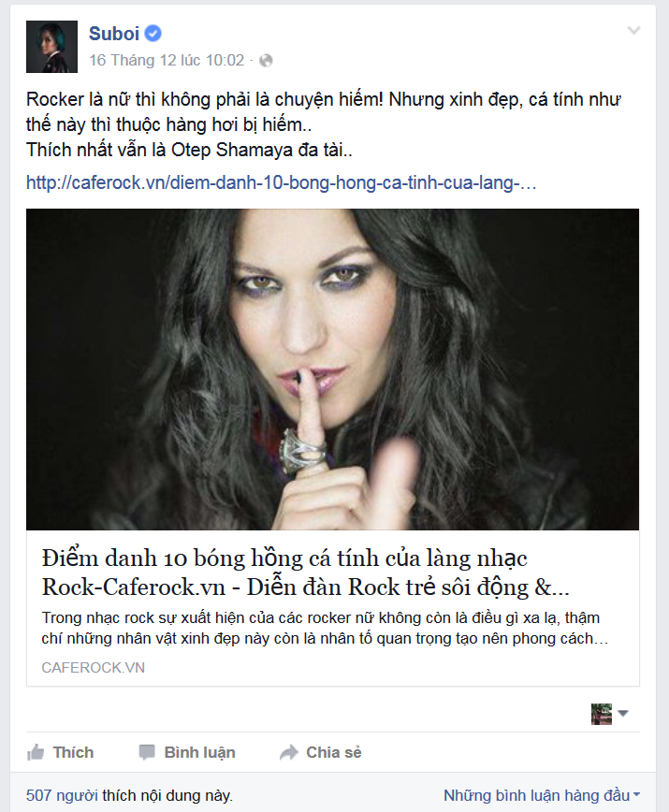Screen dimensions: 669x812
Task: Expand the post options chevron
Action: point(633,31)
